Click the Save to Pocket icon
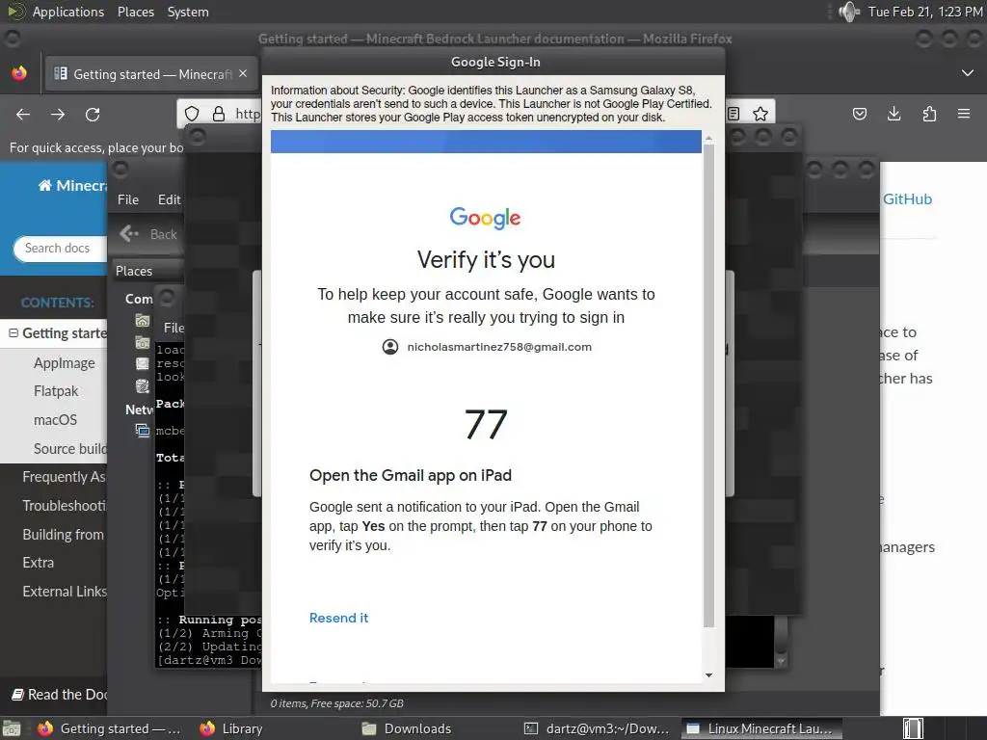Screen dimensions: 987x740 (859, 114)
